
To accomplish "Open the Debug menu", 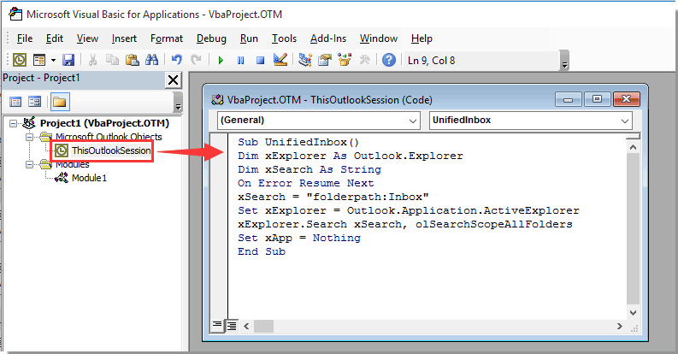I will (211, 38).
